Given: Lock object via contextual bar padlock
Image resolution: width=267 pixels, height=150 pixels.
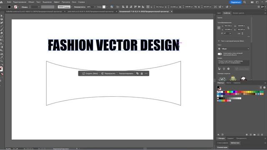Looking at the screenshot, I should (142, 73).
